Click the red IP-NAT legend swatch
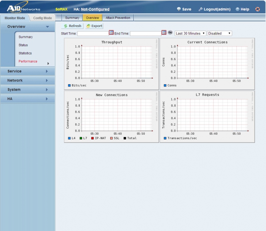The width and height of the screenshot is (266, 231). (x=92, y=138)
